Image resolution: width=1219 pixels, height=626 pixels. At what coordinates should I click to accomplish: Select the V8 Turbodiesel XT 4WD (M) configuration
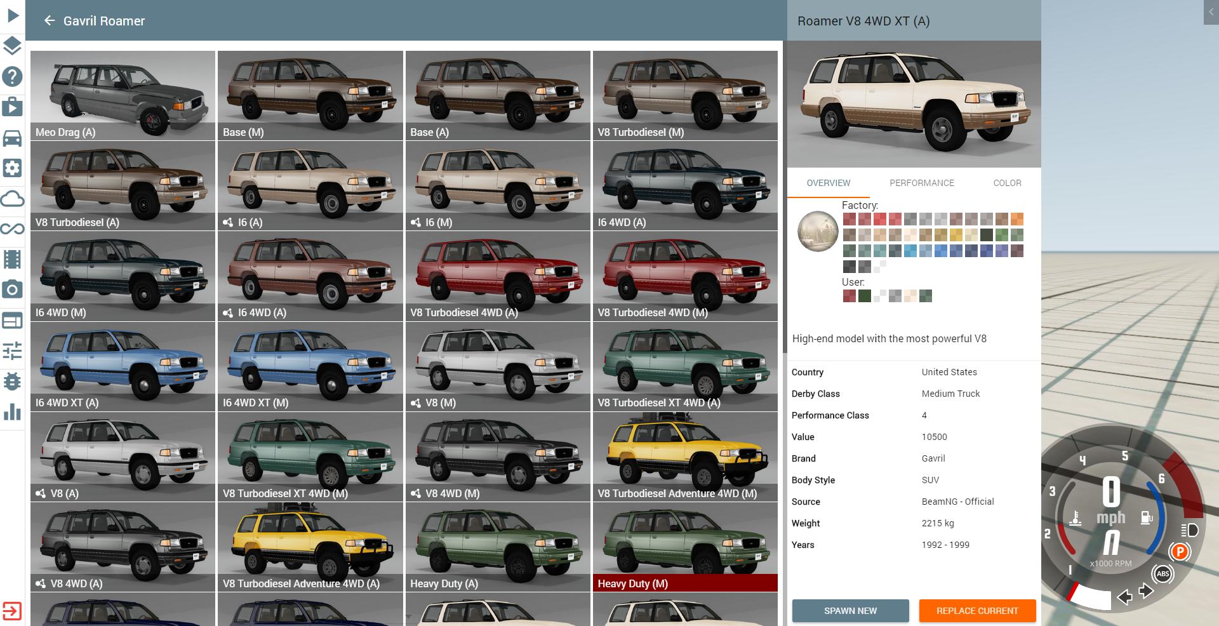[x=310, y=456]
